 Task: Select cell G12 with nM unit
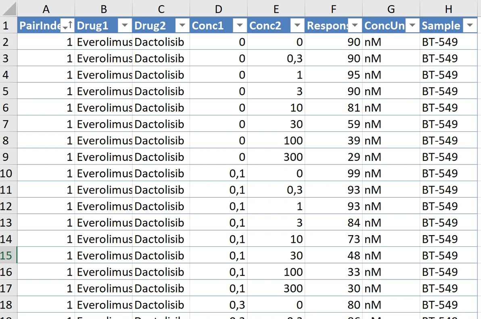coord(391,206)
